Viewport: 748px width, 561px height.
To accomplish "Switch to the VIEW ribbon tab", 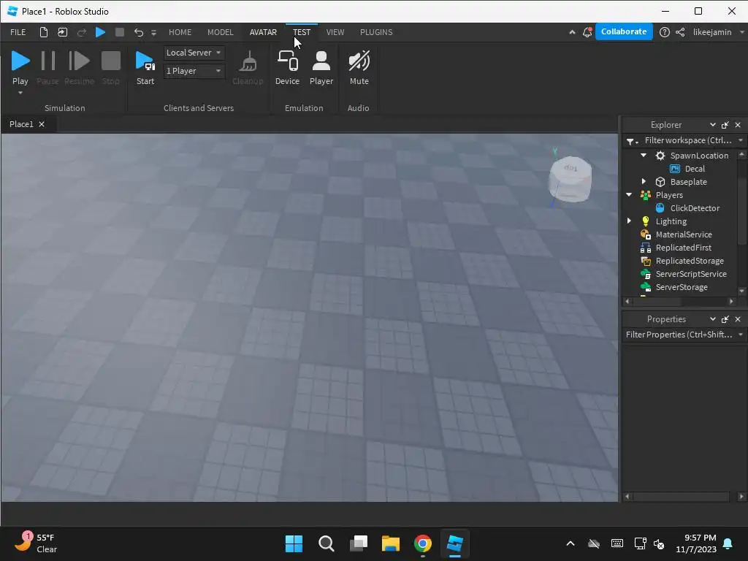I will click(x=335, y=32).
